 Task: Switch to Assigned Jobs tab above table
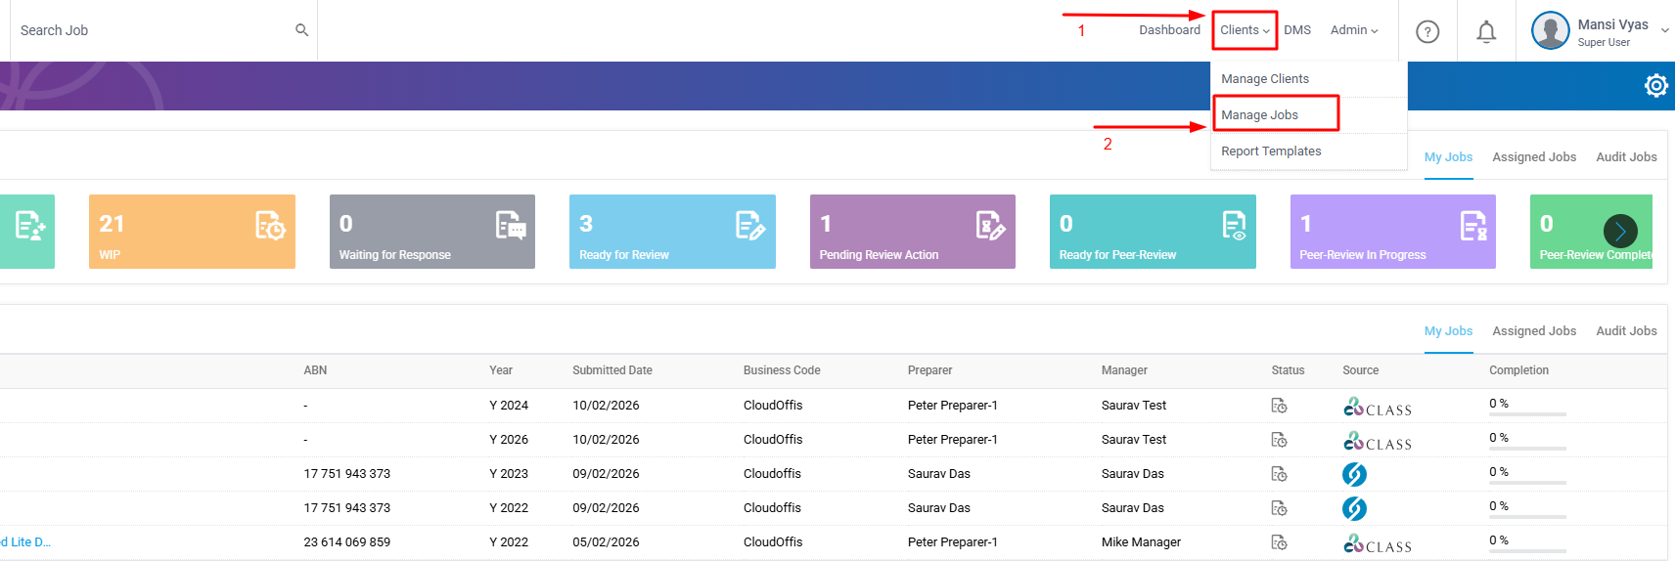coord(1533,331)
